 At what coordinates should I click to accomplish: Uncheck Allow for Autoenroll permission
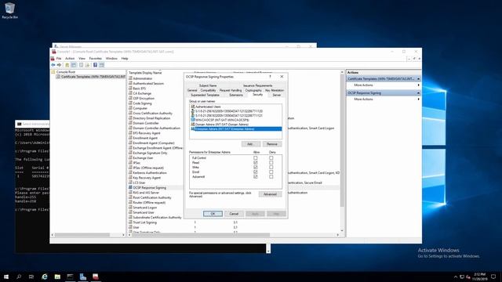pyautogui.click(x=256, y=176)
